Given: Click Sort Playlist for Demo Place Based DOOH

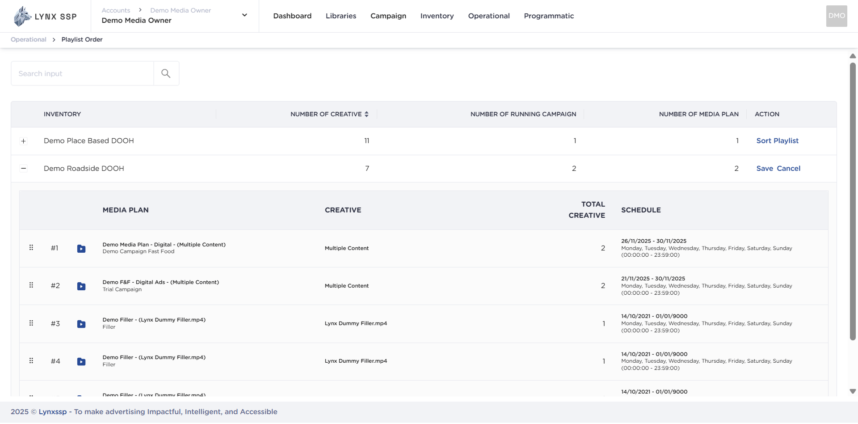Looking at the screenshot, I should (778, 141).
